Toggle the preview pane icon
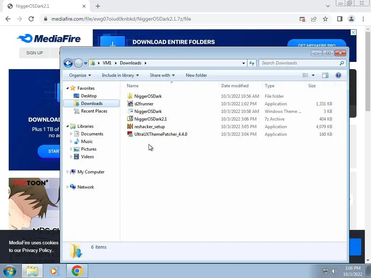371x278 pixels. click(x=325, y=75)
